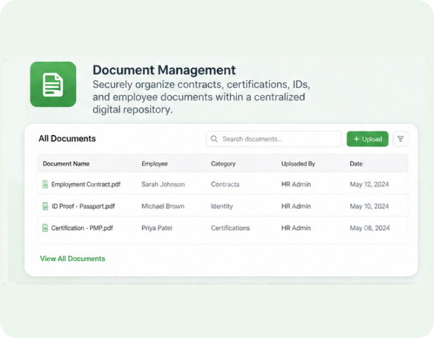Click HR Admin in PMP Certification row
This screenshot has width=434, height=338.
(296, 228)
